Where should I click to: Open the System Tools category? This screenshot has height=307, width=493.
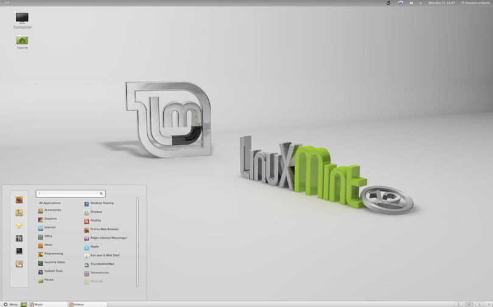point(51,271)
